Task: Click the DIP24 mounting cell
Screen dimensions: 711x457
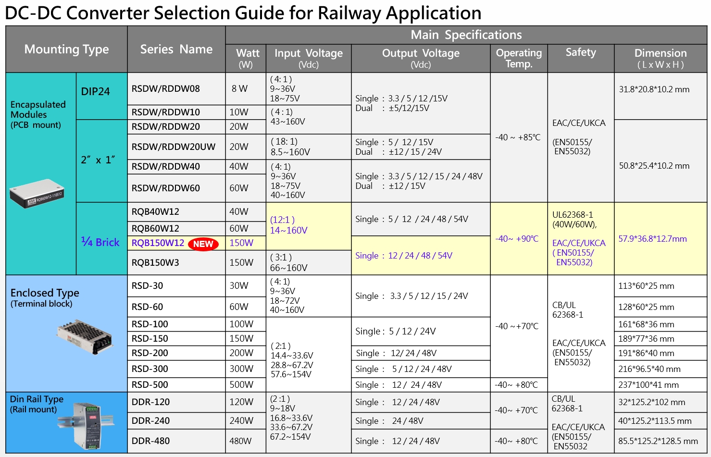Action: [95, 92]
